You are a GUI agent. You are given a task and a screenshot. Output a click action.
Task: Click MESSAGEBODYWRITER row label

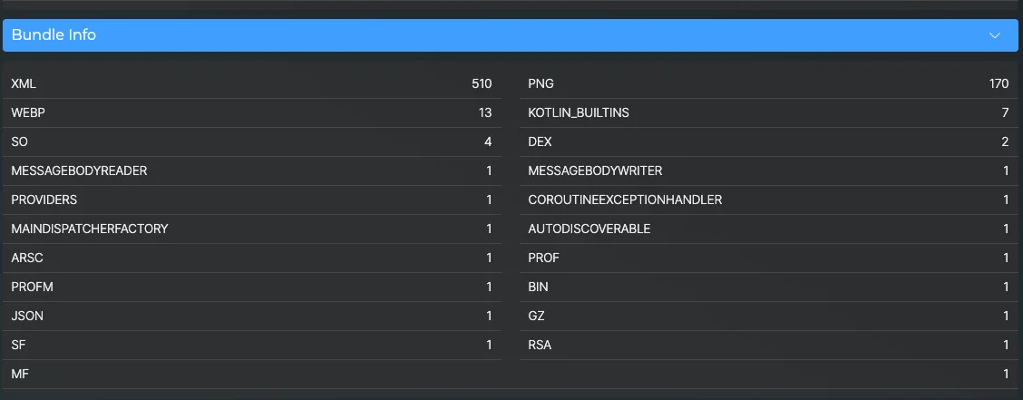[x=595, y=171]
